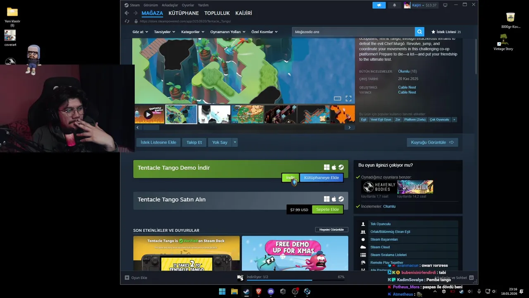Expand the Kategoriler dropdown
Viewport: 529px width, 298px height.
[192, 32]
